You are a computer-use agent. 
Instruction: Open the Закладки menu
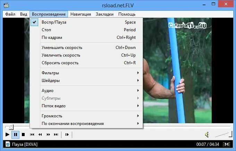[104, 14]
